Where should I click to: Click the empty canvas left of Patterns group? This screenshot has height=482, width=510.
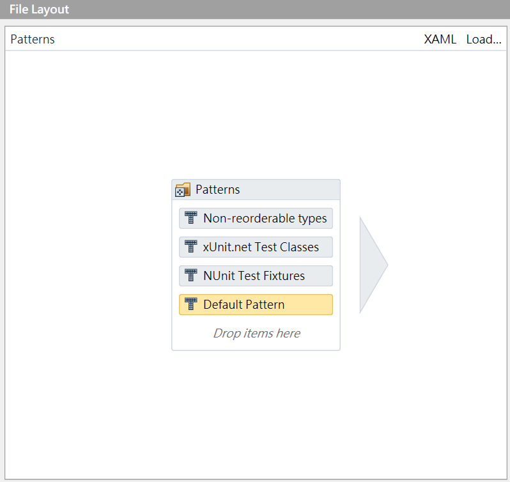(x=89, y=265)
